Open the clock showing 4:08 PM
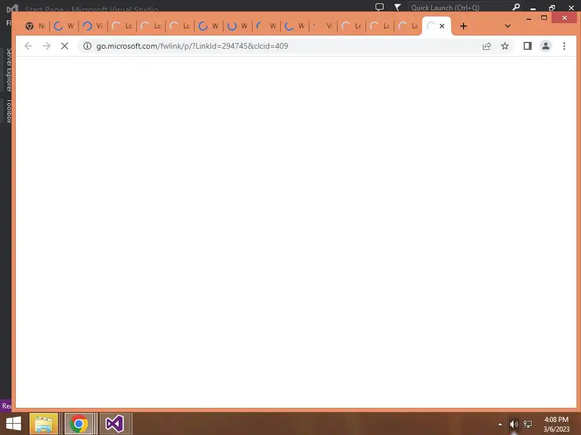The height and width of the screenshot is (435, 581). pyautogui.click(x=556, y=424)
